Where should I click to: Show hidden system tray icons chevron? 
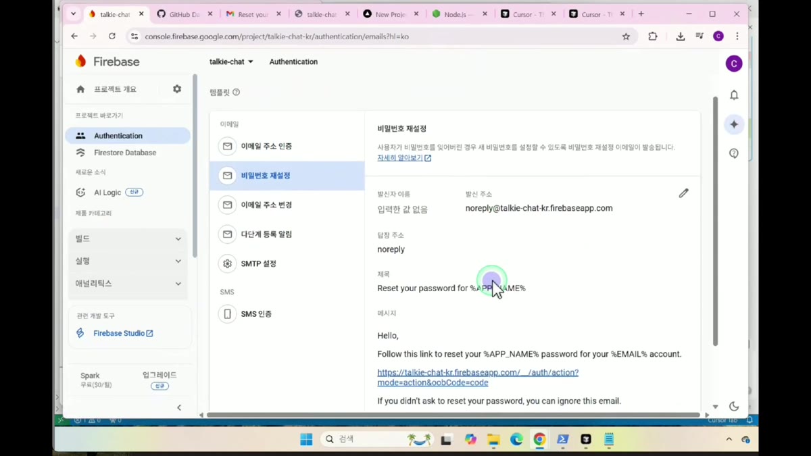tap(729, 439)
